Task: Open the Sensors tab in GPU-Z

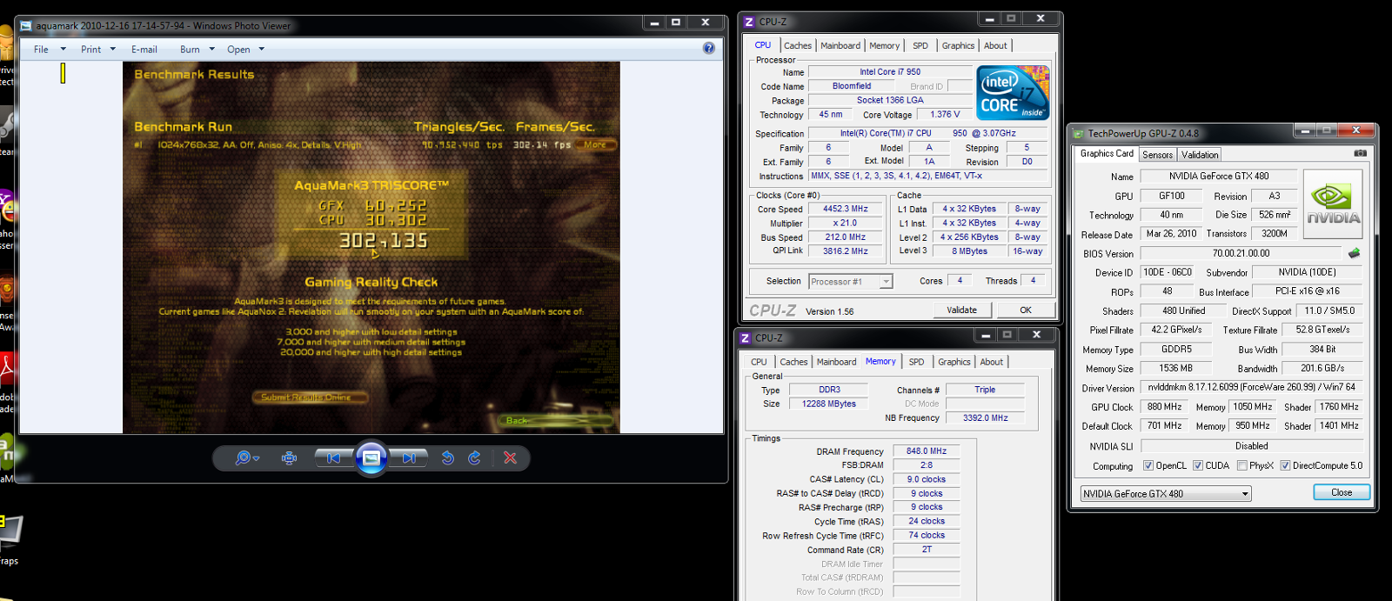Action: [1158, 155]
